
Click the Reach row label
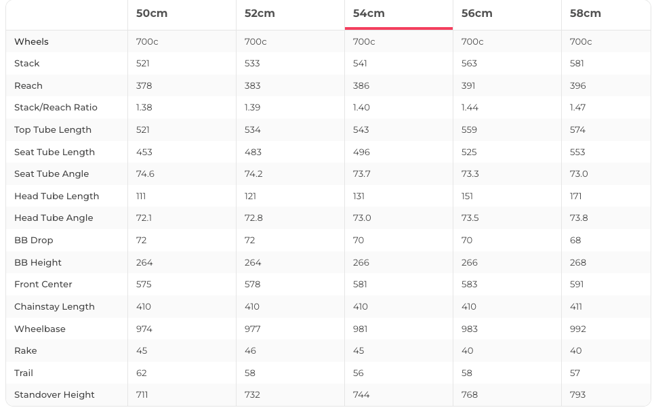[x=28, y=85]
